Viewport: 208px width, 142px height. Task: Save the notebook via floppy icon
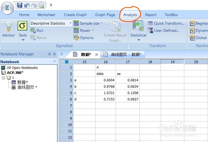(20, 5)
